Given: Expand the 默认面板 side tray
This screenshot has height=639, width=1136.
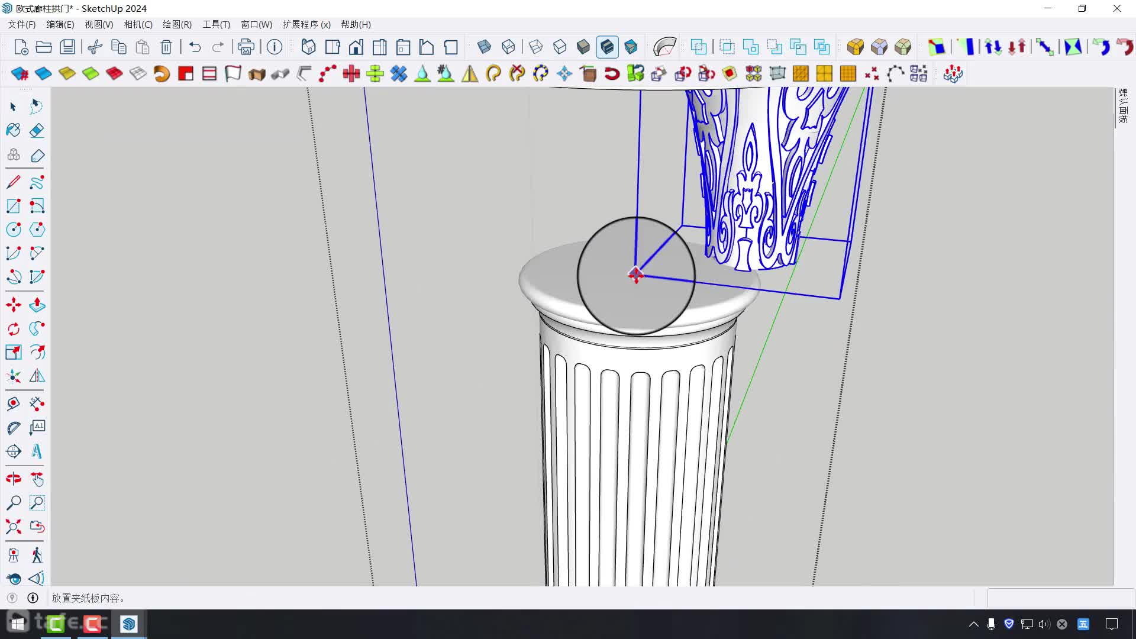Looking at the screenshot, I should 1123,106.
